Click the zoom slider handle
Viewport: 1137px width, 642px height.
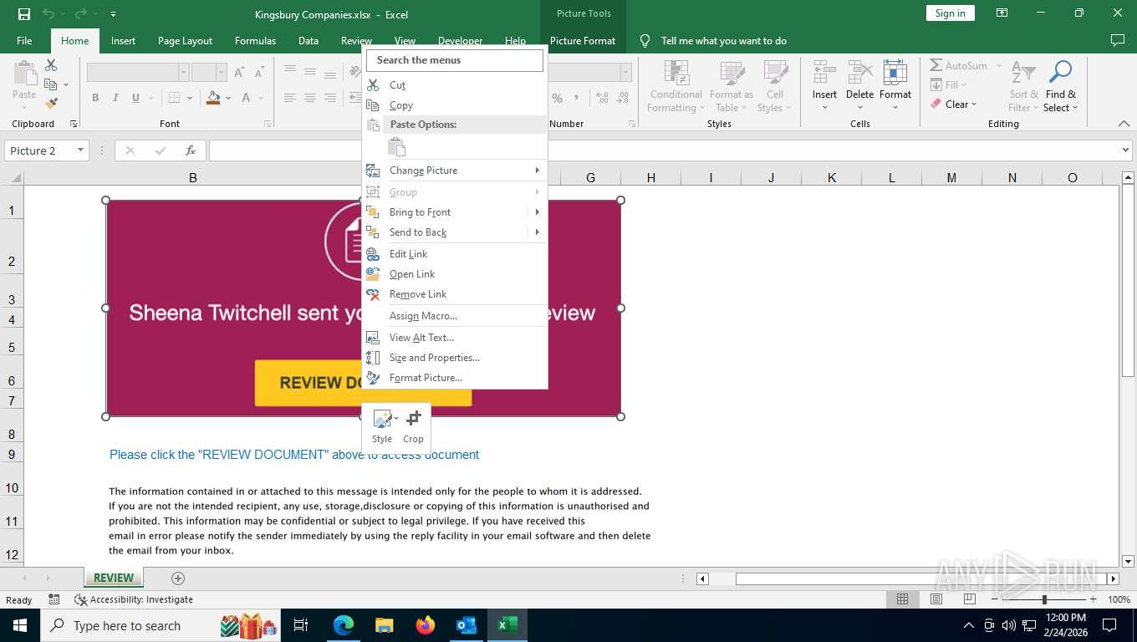(x=1044, y=599)
